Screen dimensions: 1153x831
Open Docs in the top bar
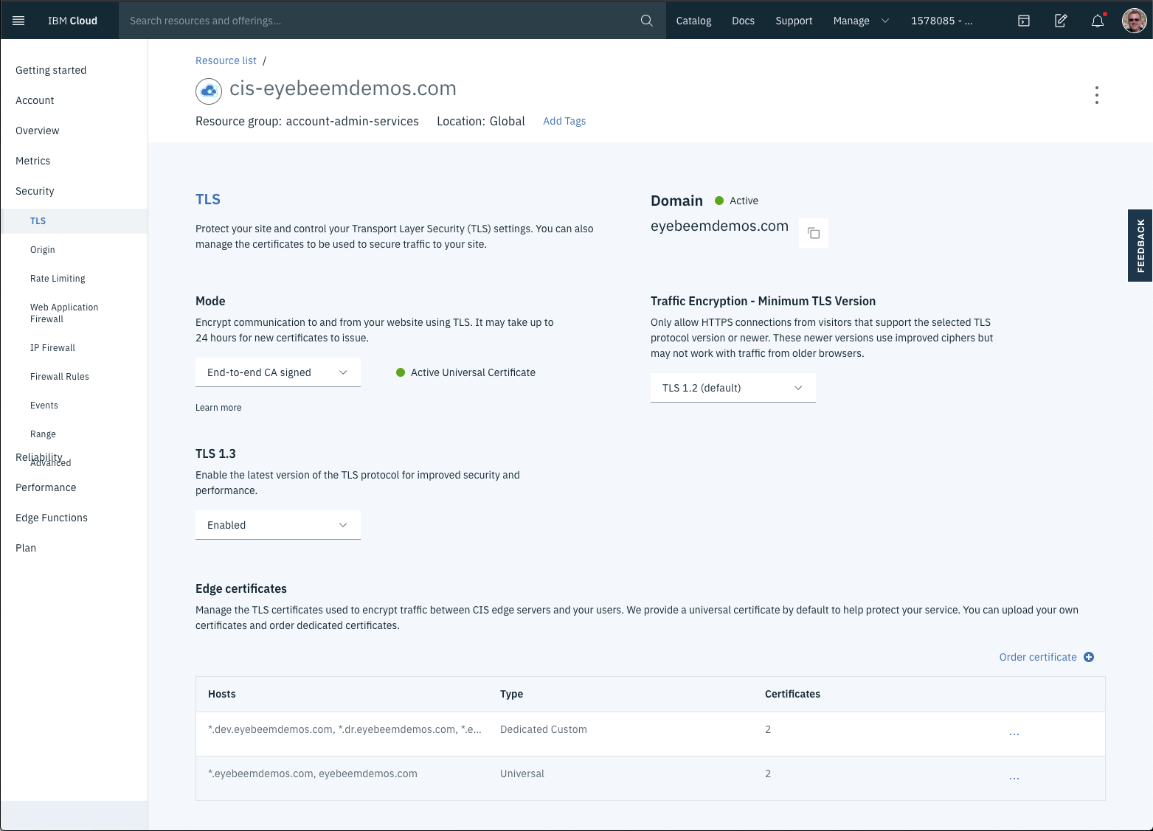[743, 21]
